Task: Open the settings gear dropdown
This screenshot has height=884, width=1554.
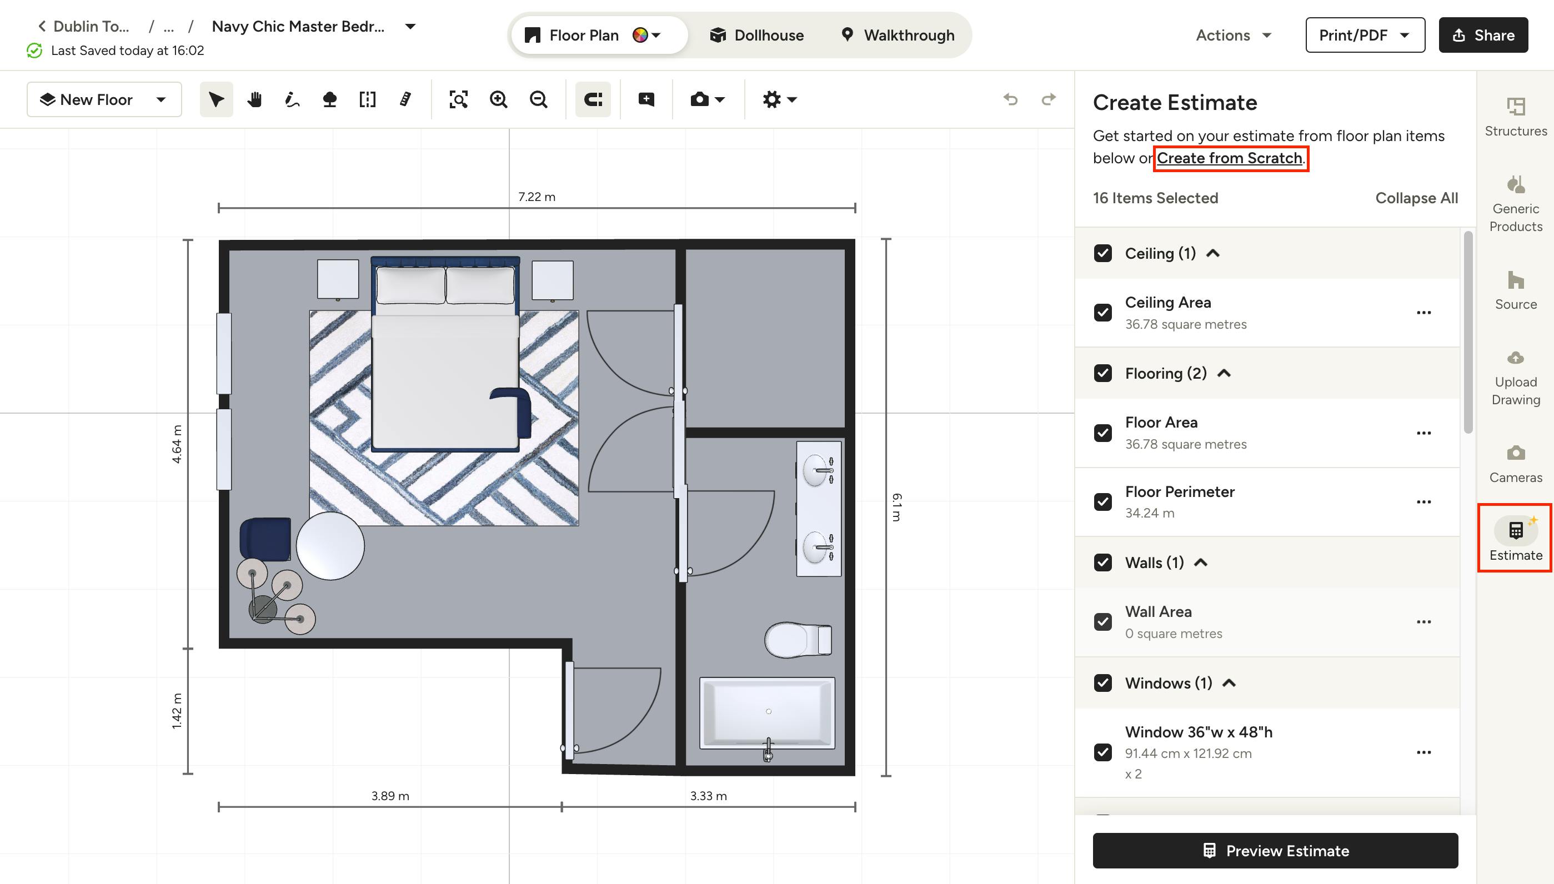Action: click(x=780, y=99)
